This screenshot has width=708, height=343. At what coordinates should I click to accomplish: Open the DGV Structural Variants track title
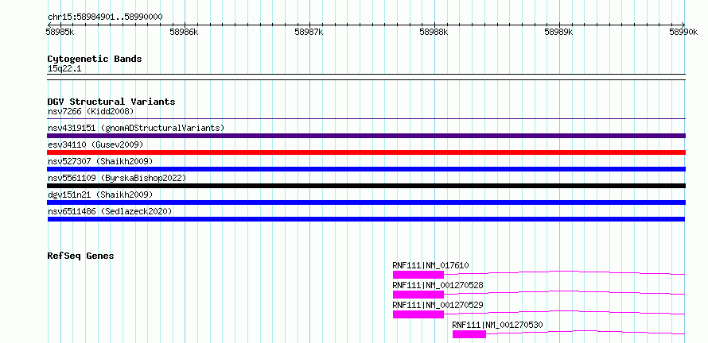pos(111,102)
